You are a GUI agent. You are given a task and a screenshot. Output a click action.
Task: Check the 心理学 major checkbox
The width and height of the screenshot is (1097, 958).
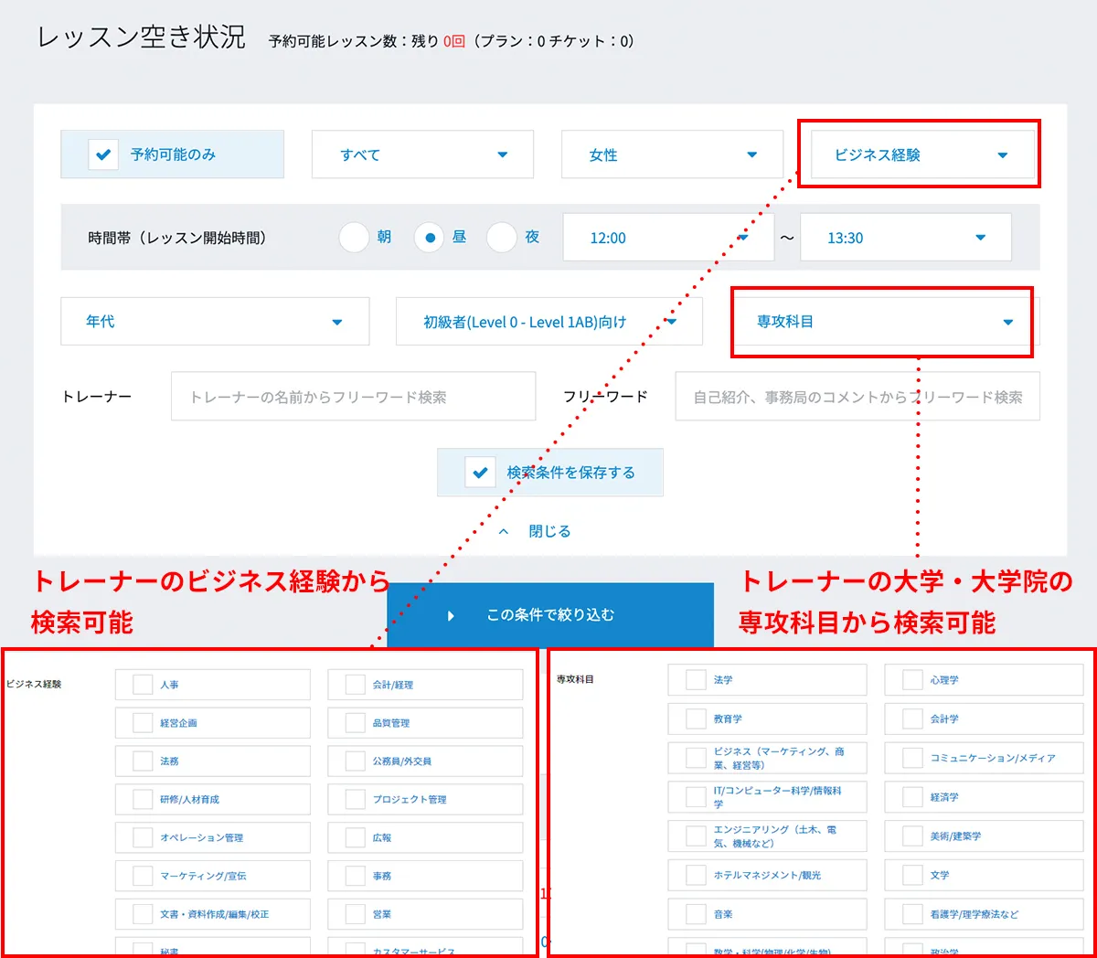tap(912, 680)
